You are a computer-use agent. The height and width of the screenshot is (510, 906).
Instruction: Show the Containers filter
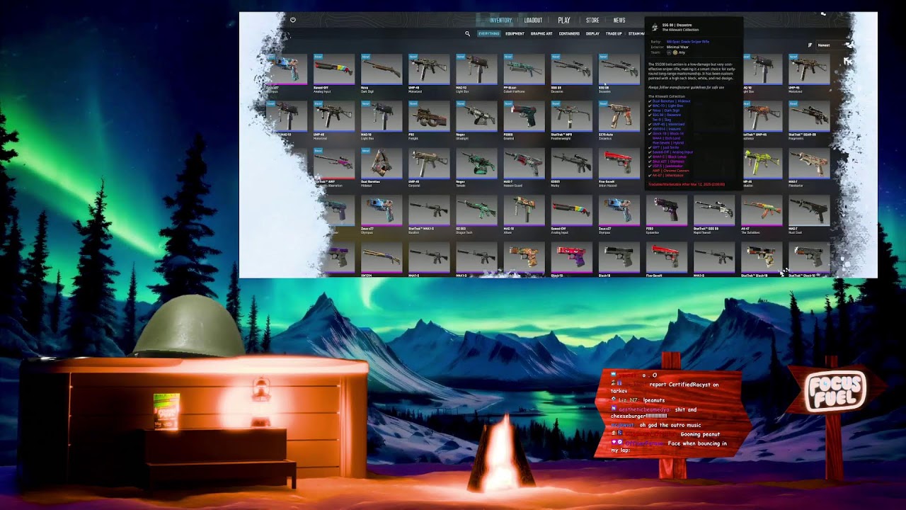[x=569, y=33]
